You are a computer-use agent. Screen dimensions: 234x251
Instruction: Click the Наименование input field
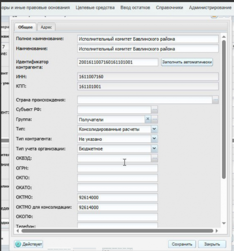coord(148,49)
